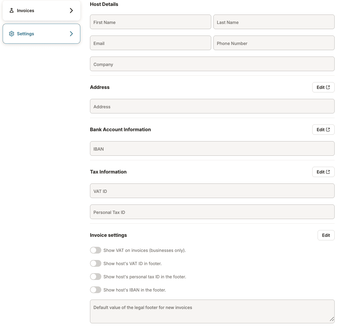
Task: Expand Settings using its chevron arrow
Action: click(x=71, y=34)
